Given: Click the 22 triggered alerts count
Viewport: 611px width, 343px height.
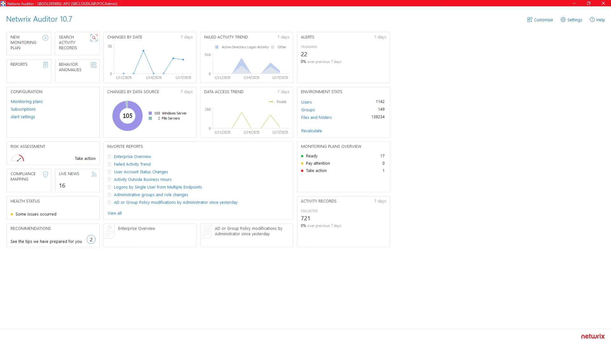Looking at the screenshot, I should point(304,54).
